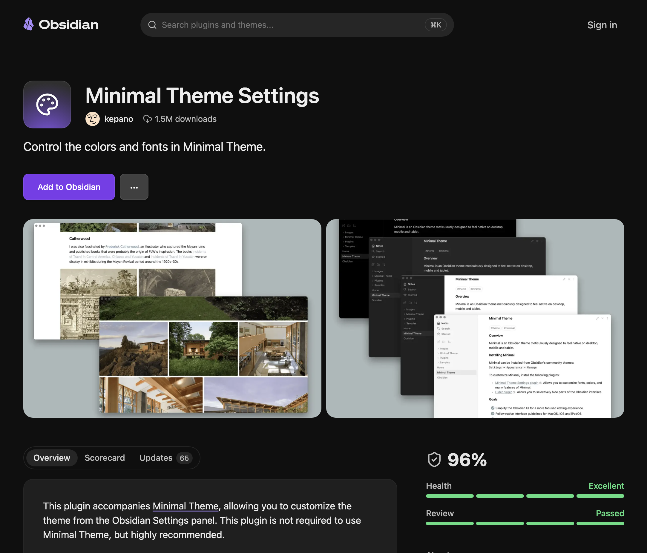
Task: Click the ⌘K shortcut badge
Action: 436,25
